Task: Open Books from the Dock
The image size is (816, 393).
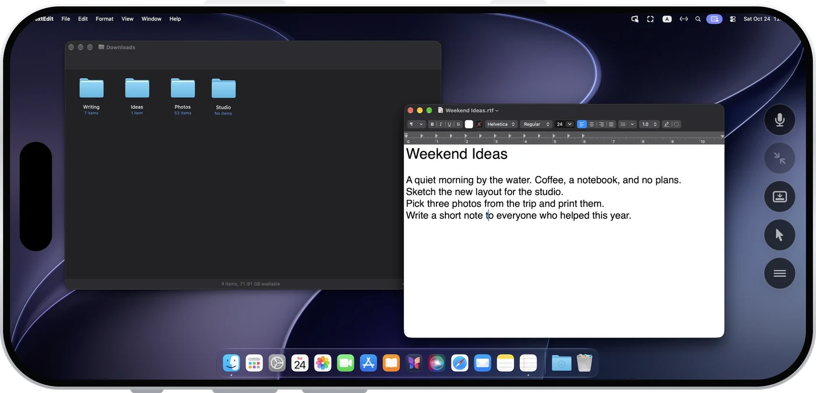Action: 391,363
